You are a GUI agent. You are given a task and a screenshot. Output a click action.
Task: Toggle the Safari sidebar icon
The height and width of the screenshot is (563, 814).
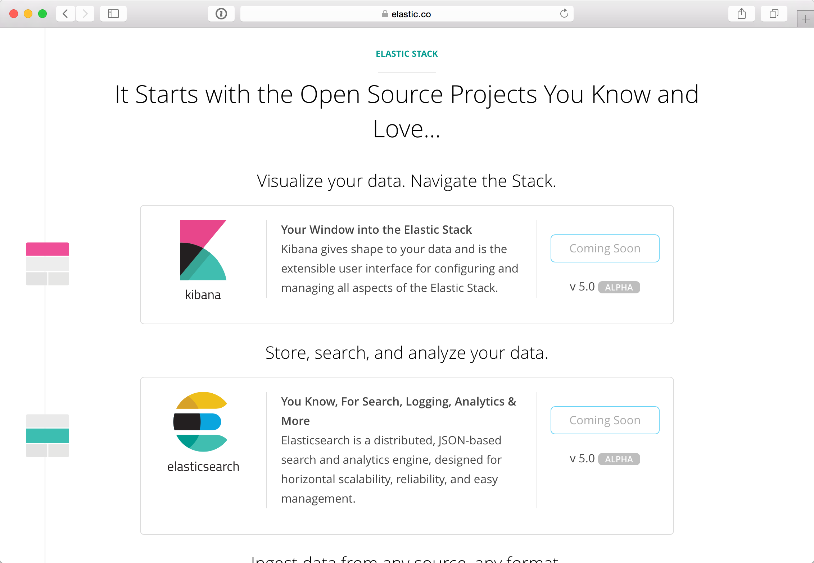(x=113, y=14)
